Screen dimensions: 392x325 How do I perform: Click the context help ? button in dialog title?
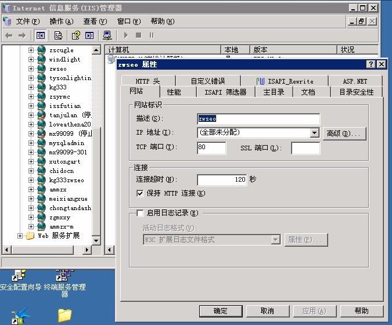[x=371, y=64]
